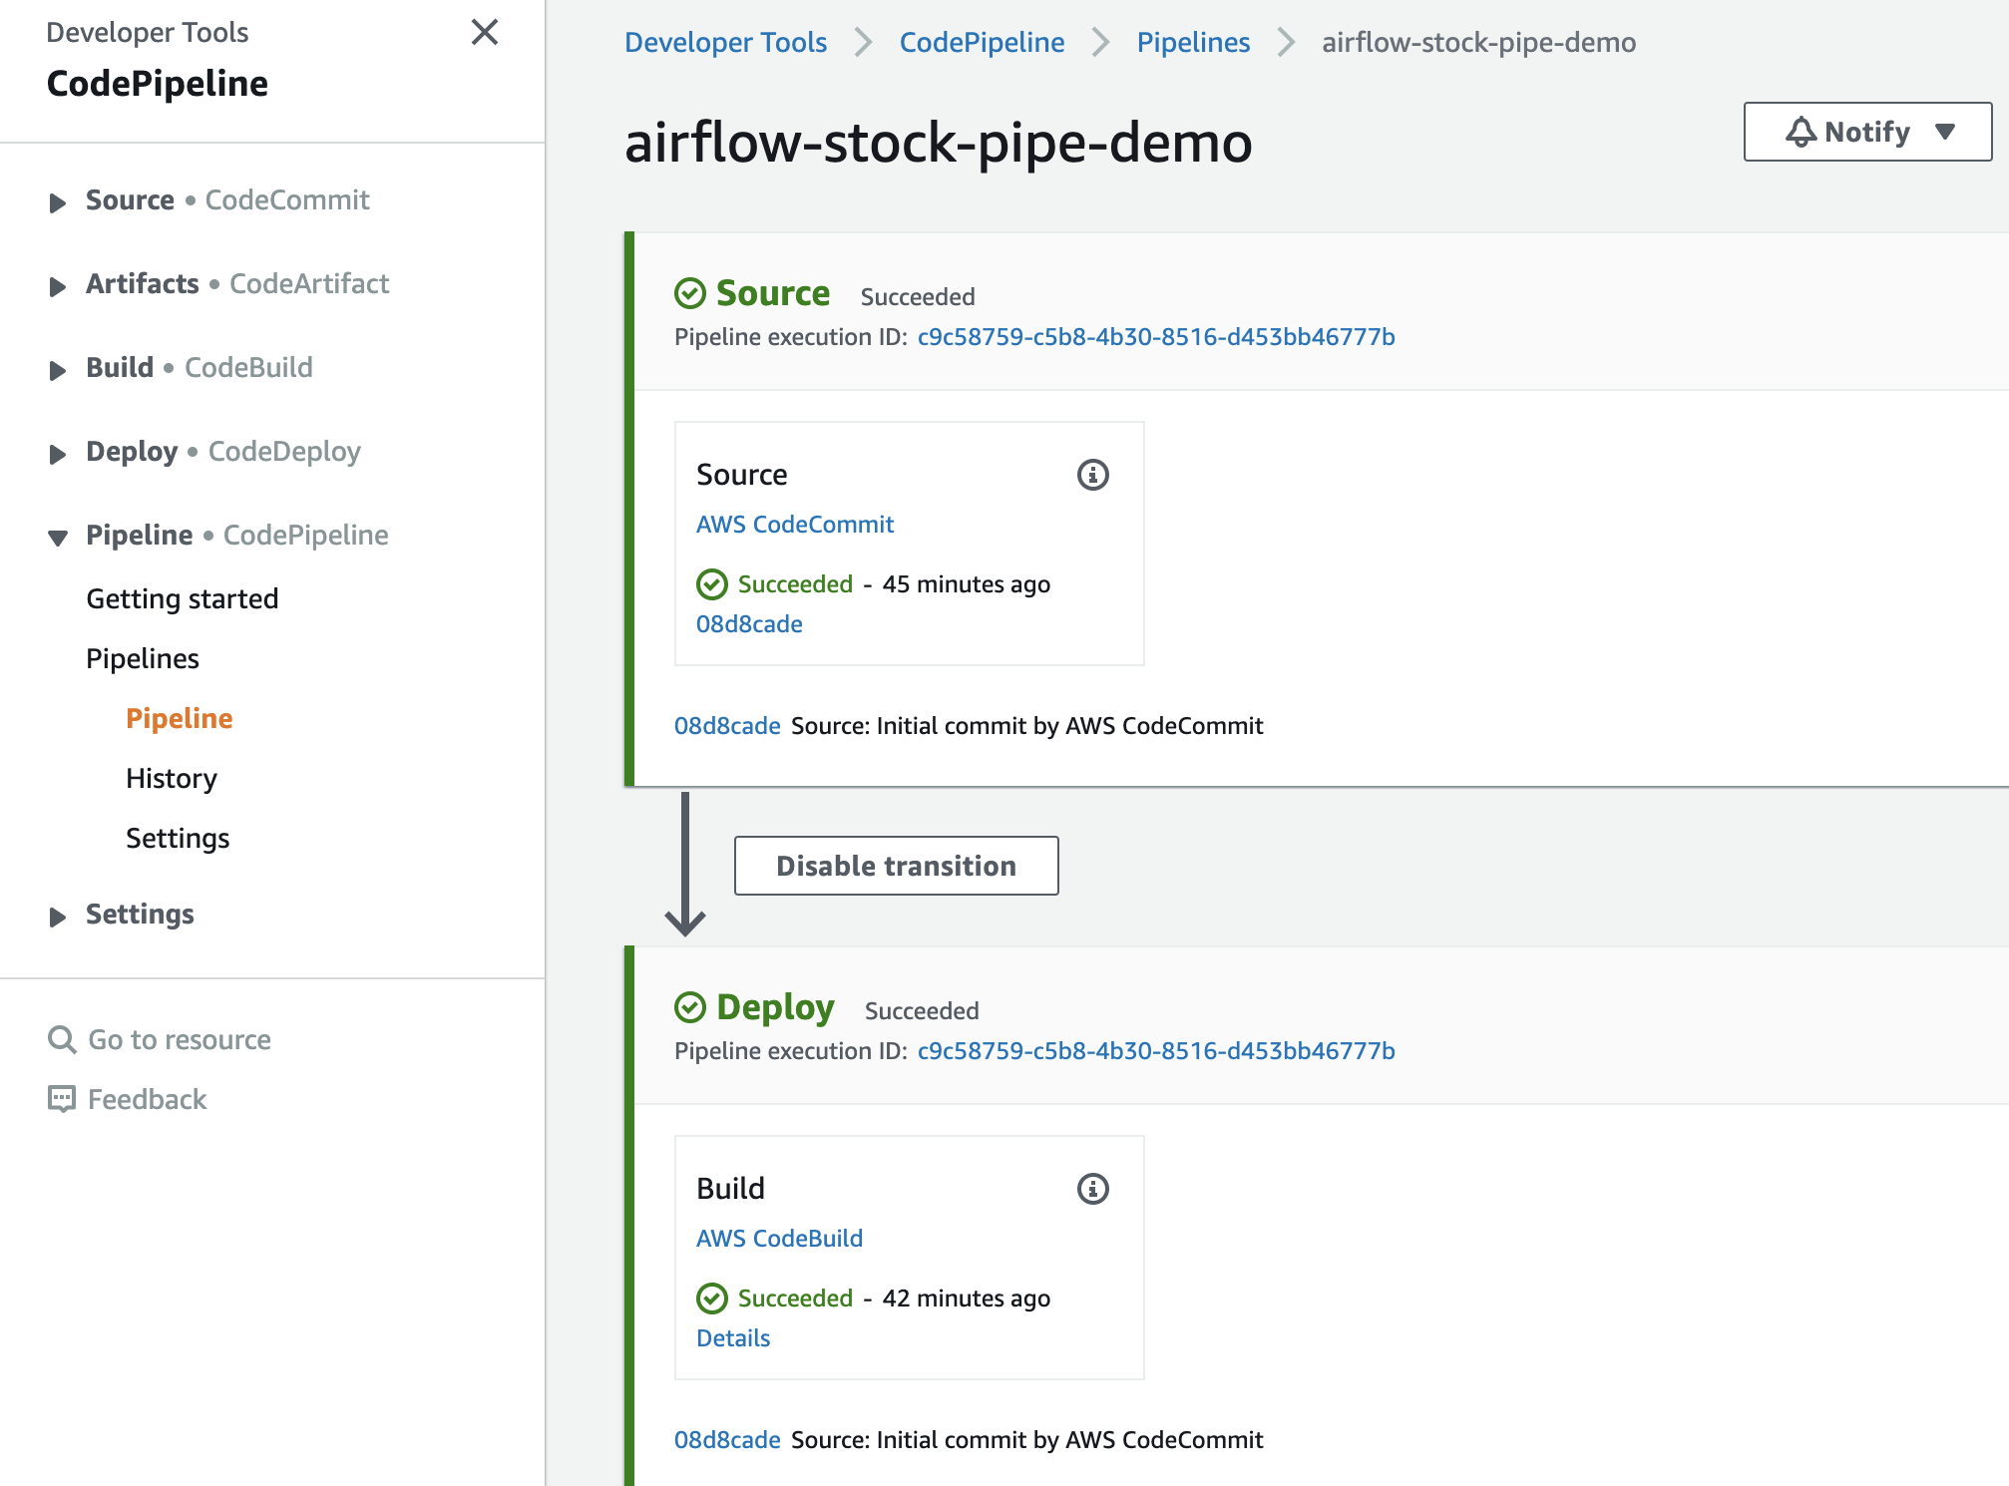Click the Disable transition button
The width and height of the screenshot is (2009, 1486).
pyautogui.click(x=896, y=866)
